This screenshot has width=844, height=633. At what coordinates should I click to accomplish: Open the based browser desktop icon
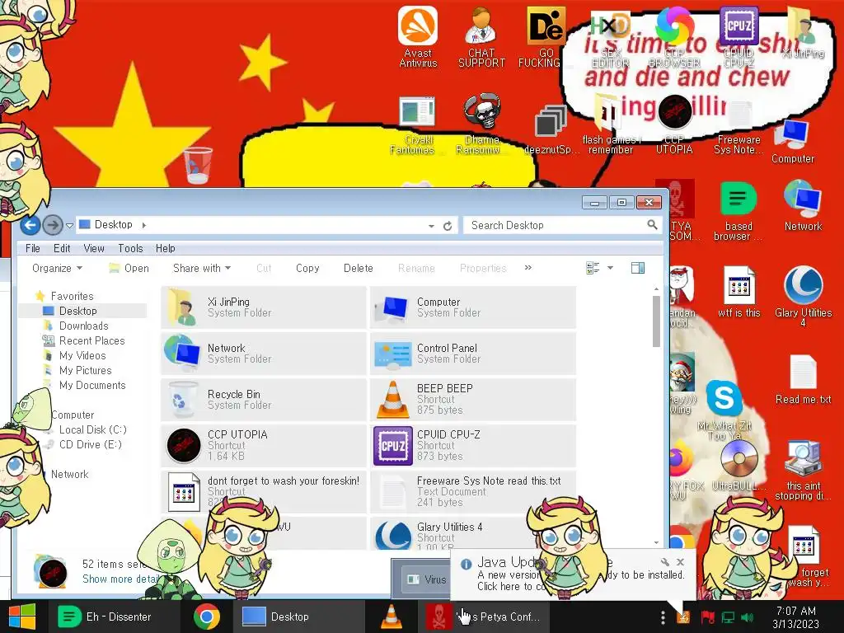point(738,210)
